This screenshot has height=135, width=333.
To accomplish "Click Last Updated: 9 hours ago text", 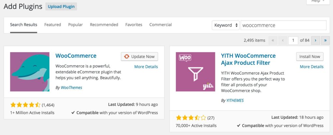I will (133, 104).
